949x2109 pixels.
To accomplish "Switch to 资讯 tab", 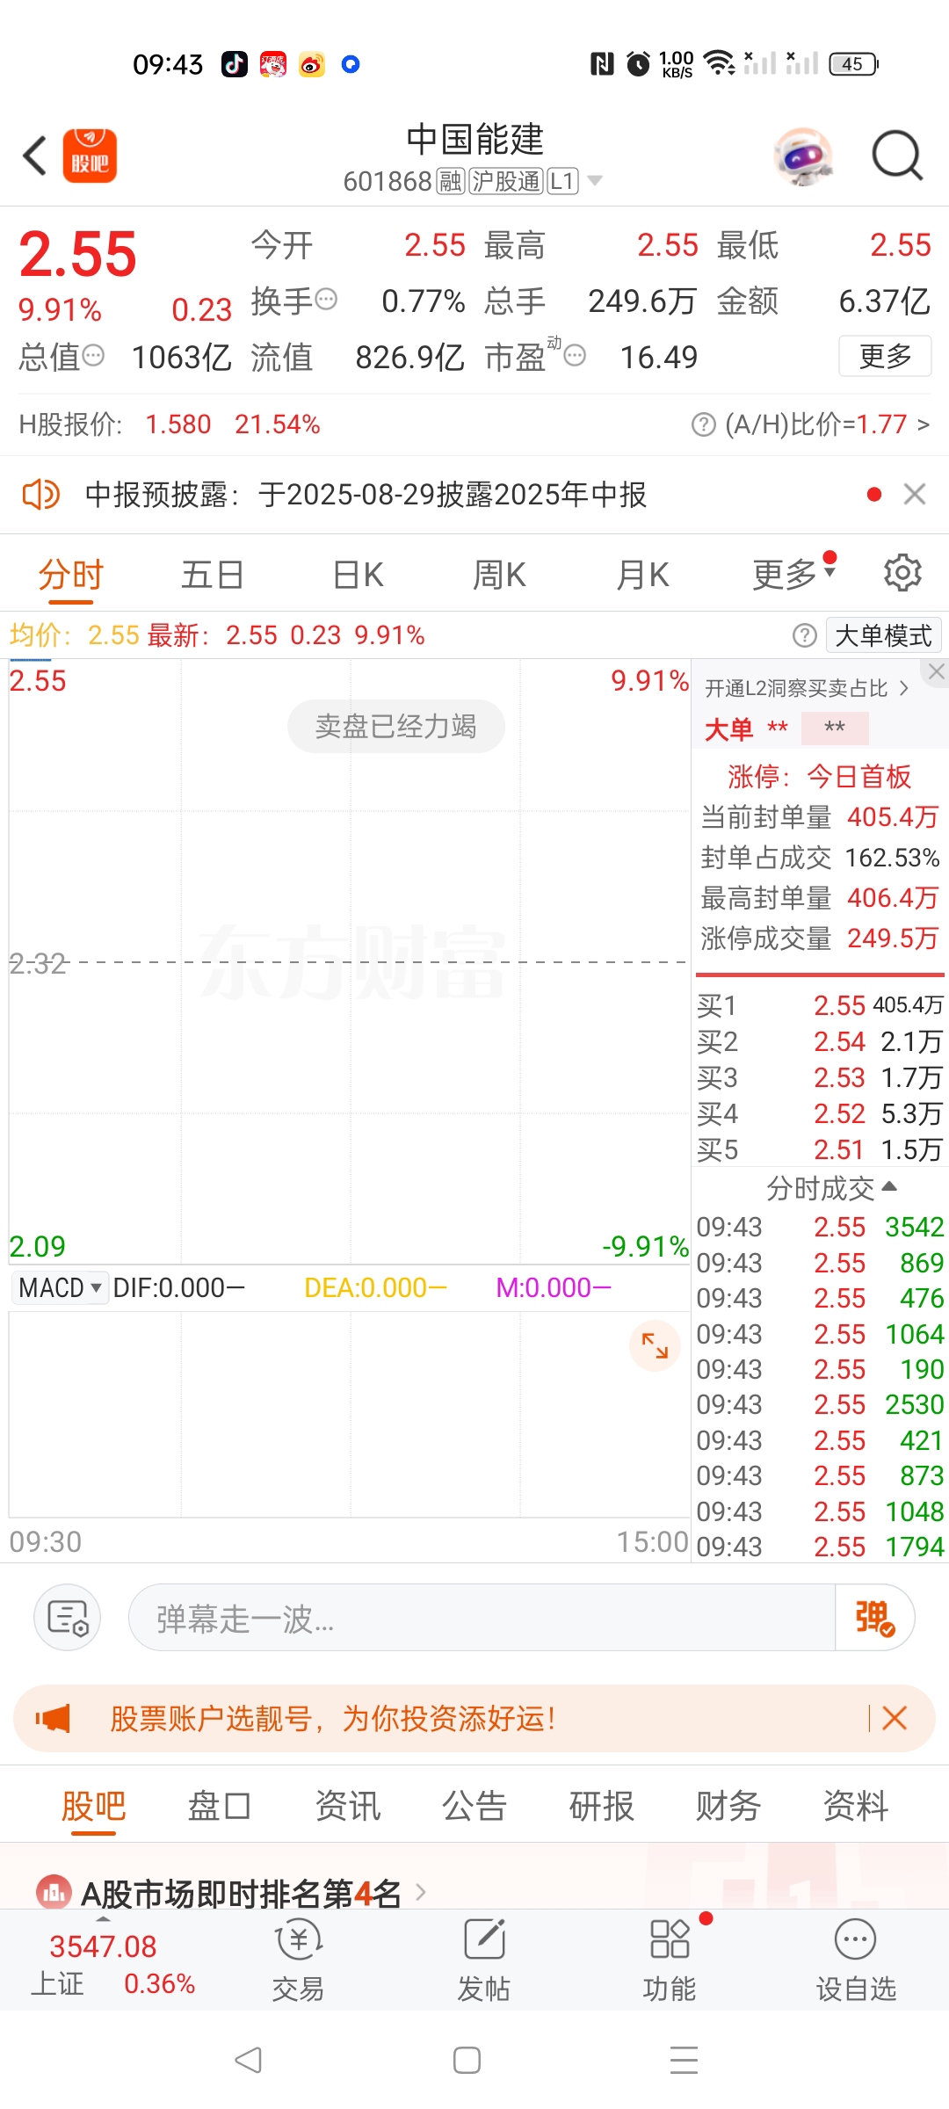I will pos(348,1806).
